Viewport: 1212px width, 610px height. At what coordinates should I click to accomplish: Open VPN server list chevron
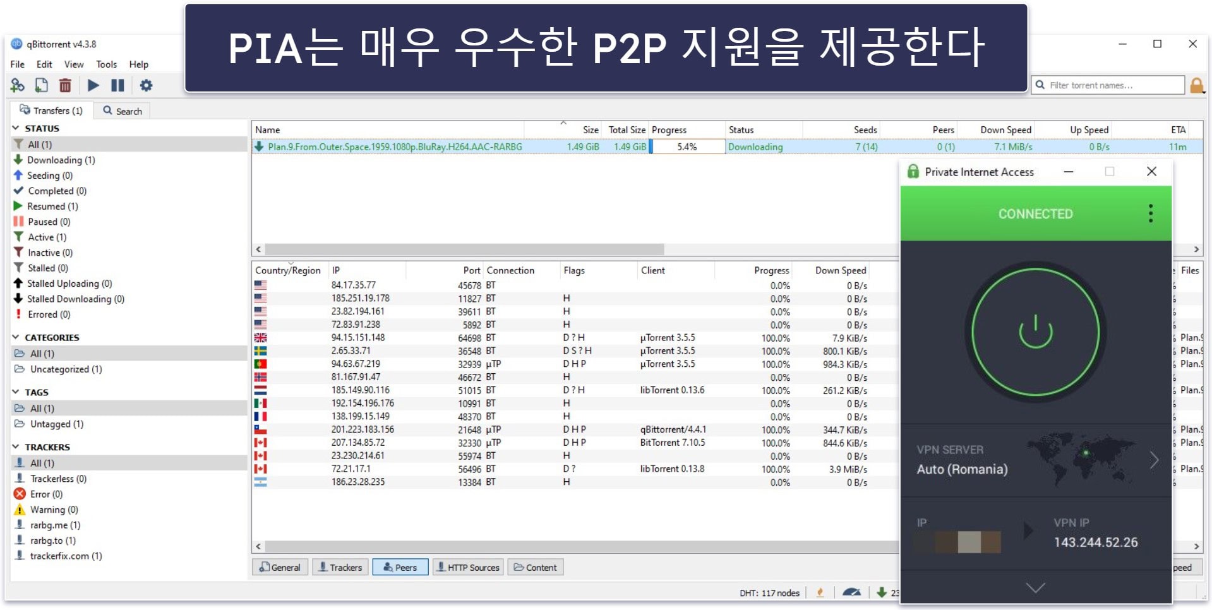(1154, 460)
